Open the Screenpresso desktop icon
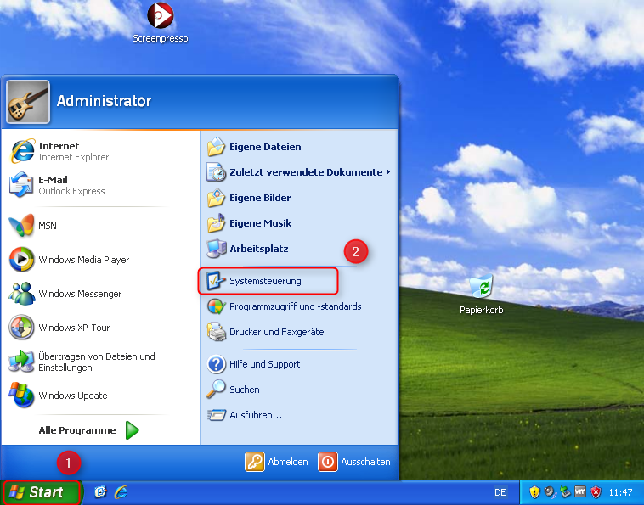This screenshot has width=644, height=505. [160, 16]
